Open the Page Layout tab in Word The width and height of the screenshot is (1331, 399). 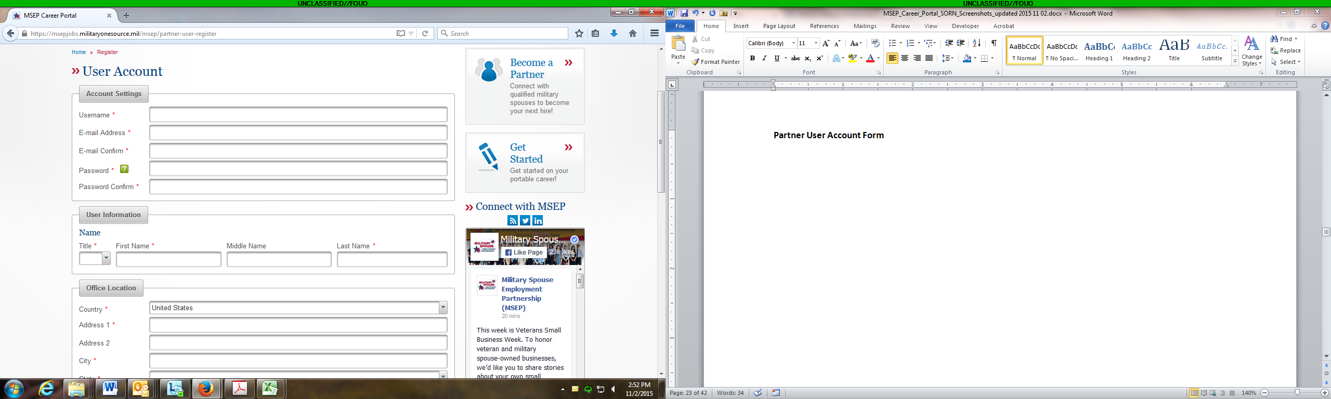pos(779,26)
